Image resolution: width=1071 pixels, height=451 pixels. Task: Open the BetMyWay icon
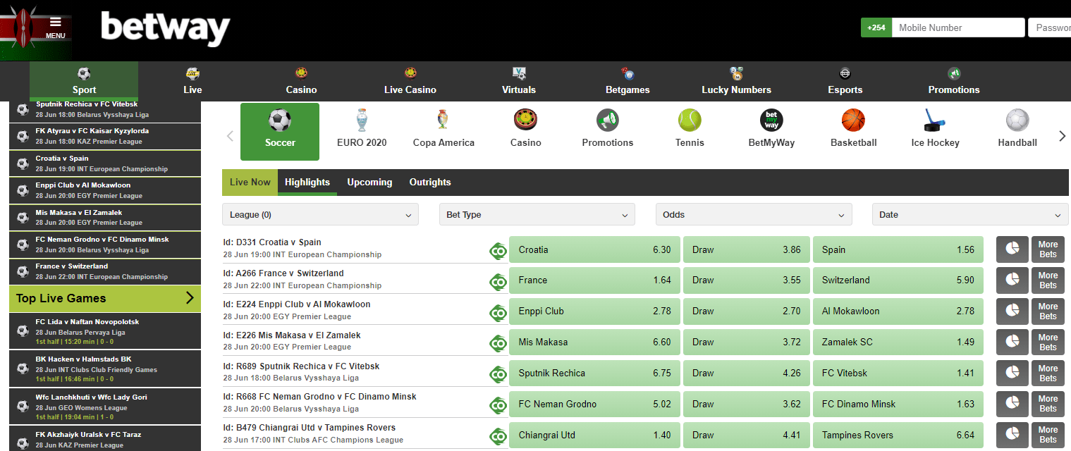(771, 120)
